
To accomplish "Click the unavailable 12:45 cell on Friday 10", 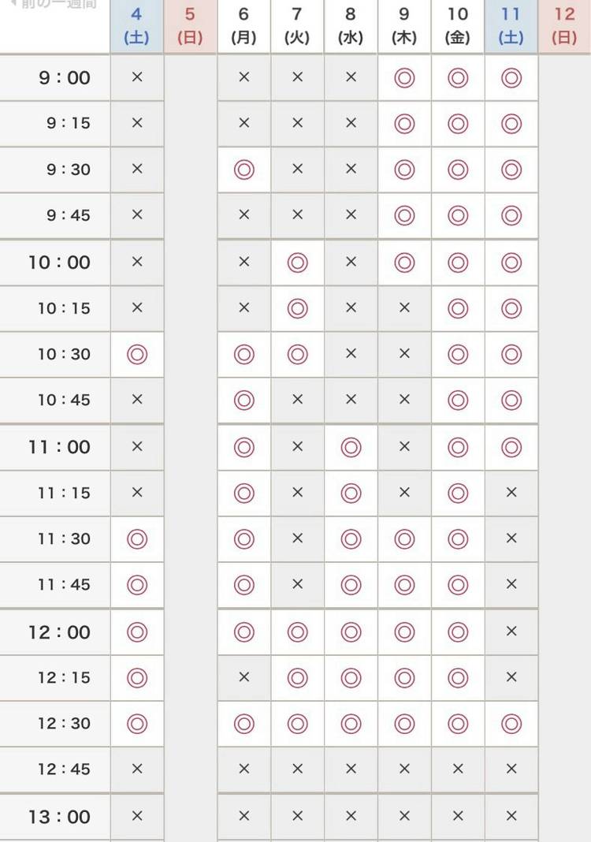I will (458, 769).
